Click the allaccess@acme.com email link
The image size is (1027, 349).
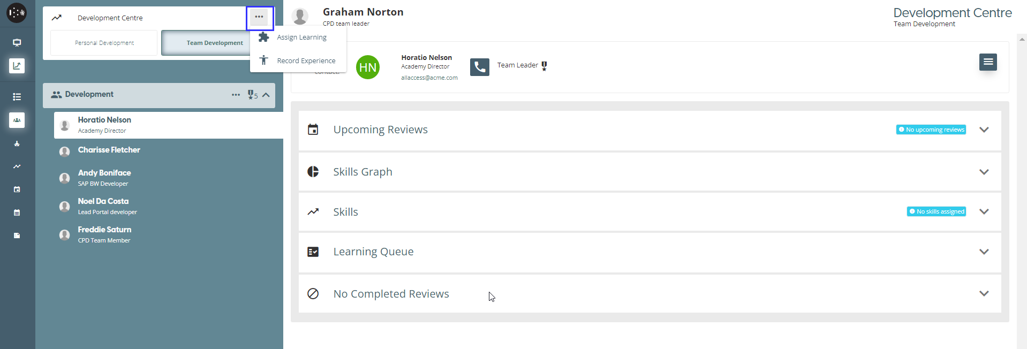(429, 78)
